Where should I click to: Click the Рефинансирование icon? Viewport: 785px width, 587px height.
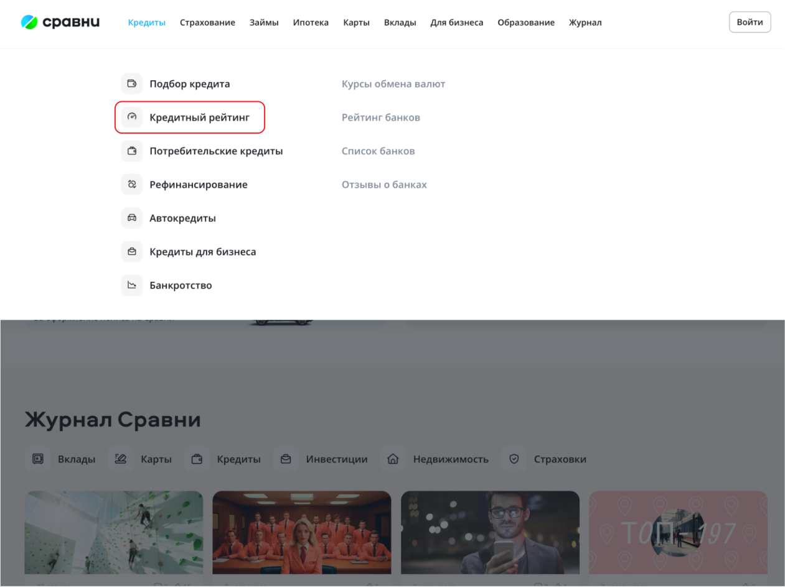pyautogui.click(x=132, y=185)
